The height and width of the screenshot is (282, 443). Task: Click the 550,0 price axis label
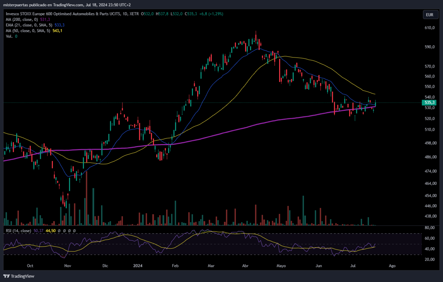tap(430, 86)
